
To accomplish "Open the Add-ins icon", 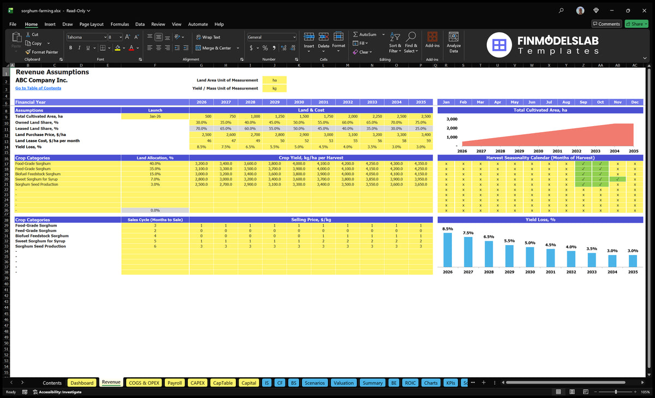I will [x=432, y=37].
